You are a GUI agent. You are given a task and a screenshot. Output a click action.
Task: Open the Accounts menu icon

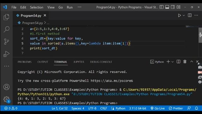coord(6,87)
